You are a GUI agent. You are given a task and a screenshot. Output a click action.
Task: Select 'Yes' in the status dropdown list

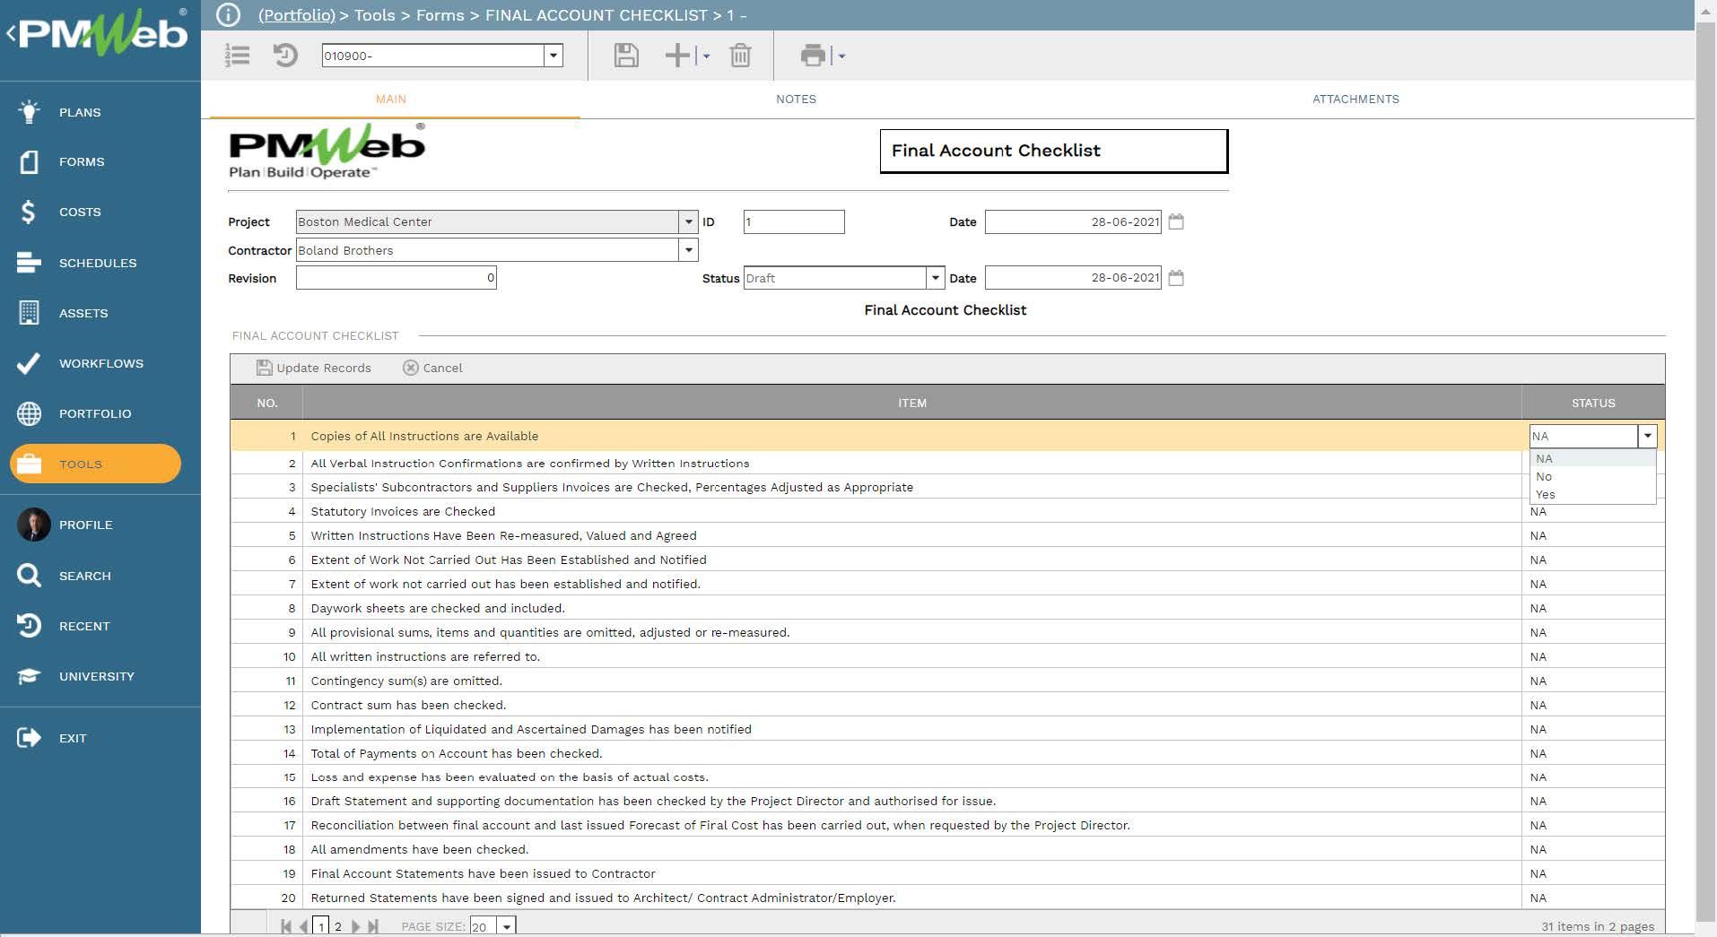[x=1545, y=494]
